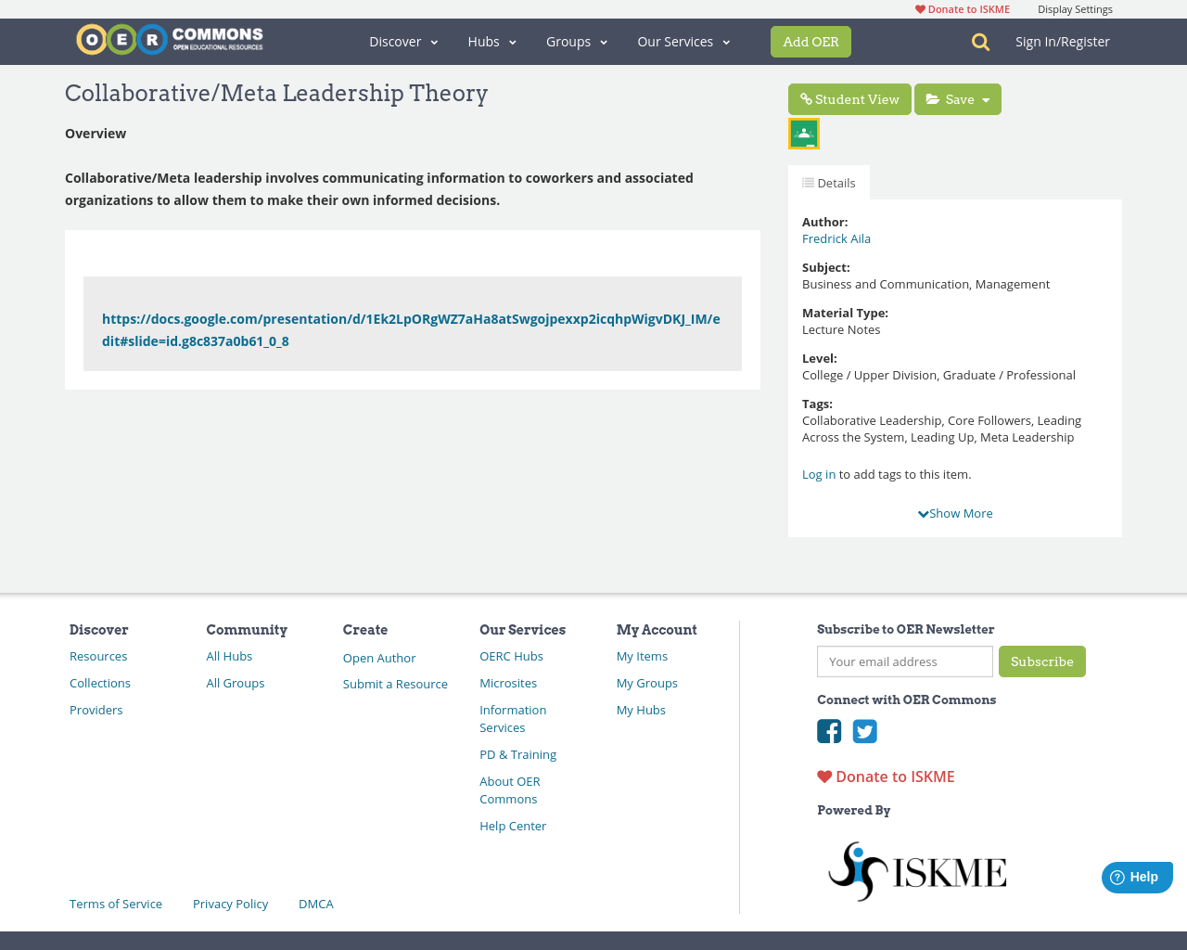This screenshot has height=950, width=1187.
Task: Click the email address input field
Action: click(x=904, y=661)
